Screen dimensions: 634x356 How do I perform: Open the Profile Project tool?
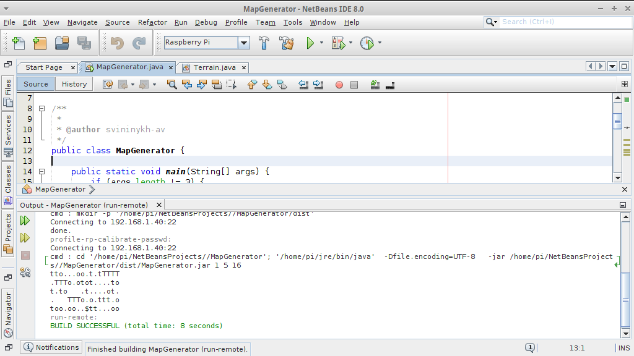(368, 43)
